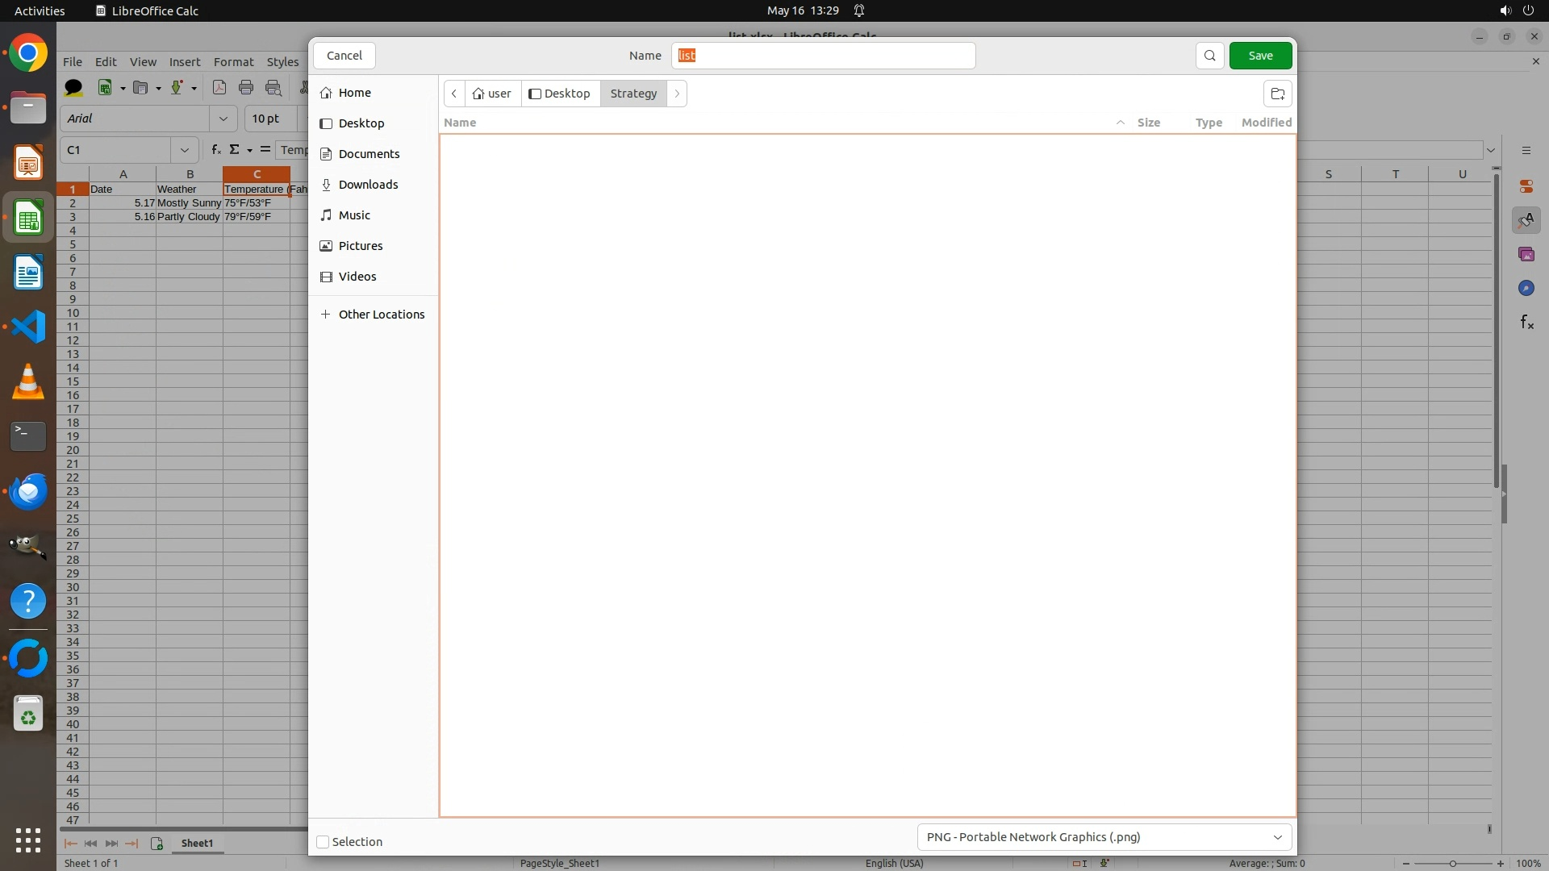Open the Navigator sidebar panel icon
Image resolution: width=1549 pixels, height=871 pixels.
click(x=1526, y=289)
